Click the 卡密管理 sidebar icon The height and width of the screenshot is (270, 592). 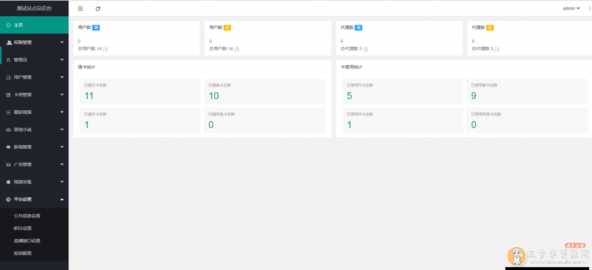[9, 95]
